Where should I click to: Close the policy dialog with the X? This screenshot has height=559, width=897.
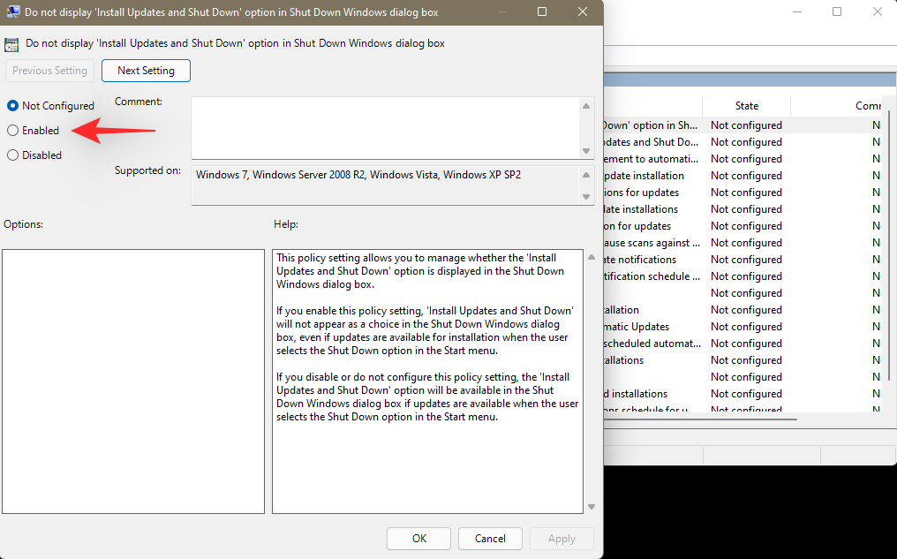click(583, 12)
